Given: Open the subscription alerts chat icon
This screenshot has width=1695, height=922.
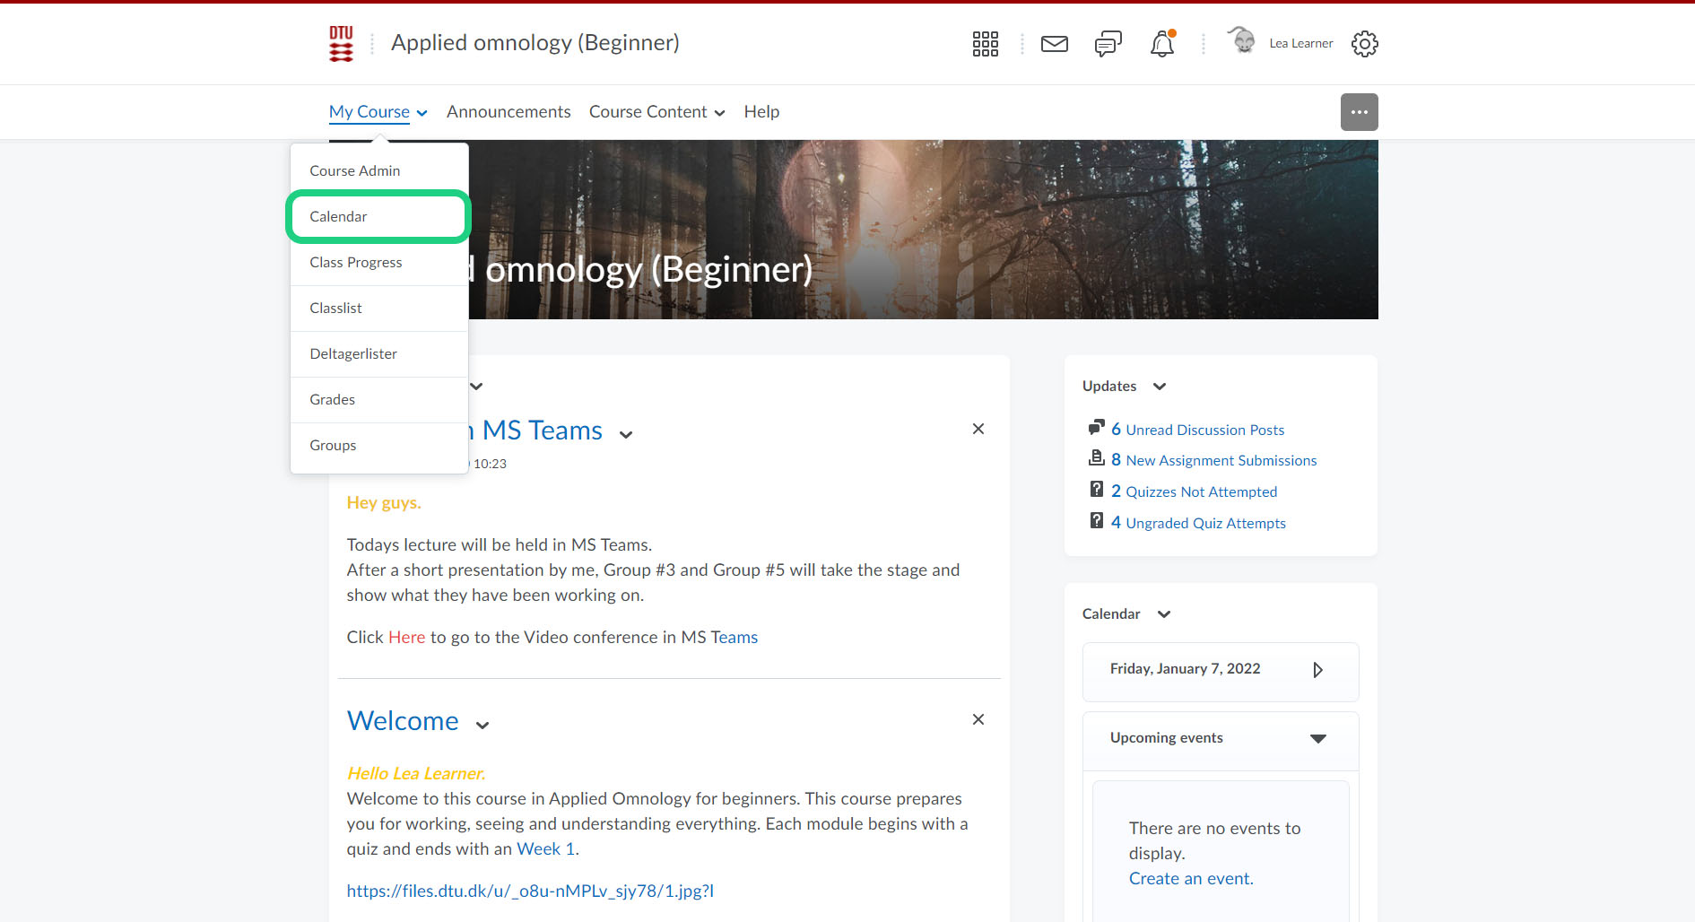Looking at the screenshot, I should (1108, 44).
